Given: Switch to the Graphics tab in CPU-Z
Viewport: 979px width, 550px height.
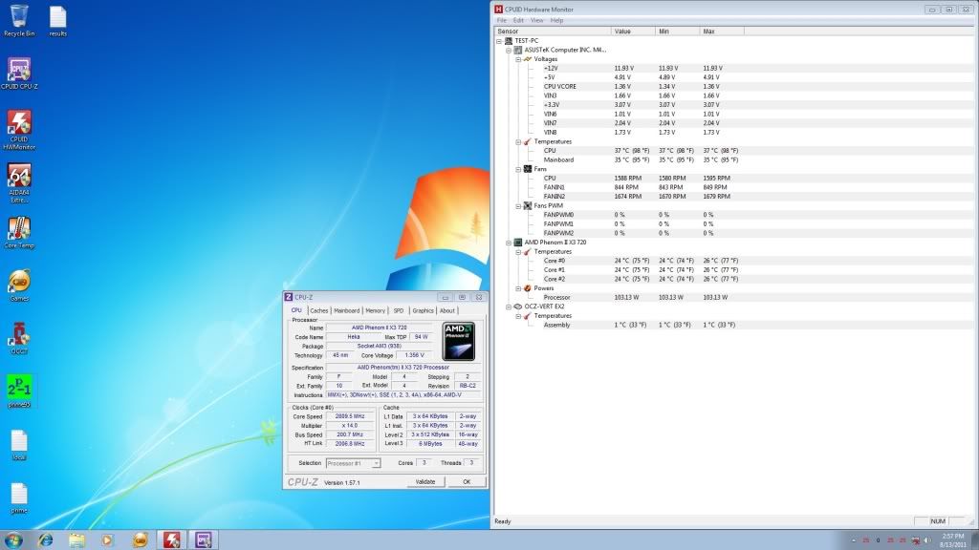Looking at the screenshot, I should (x=423, y=310).
